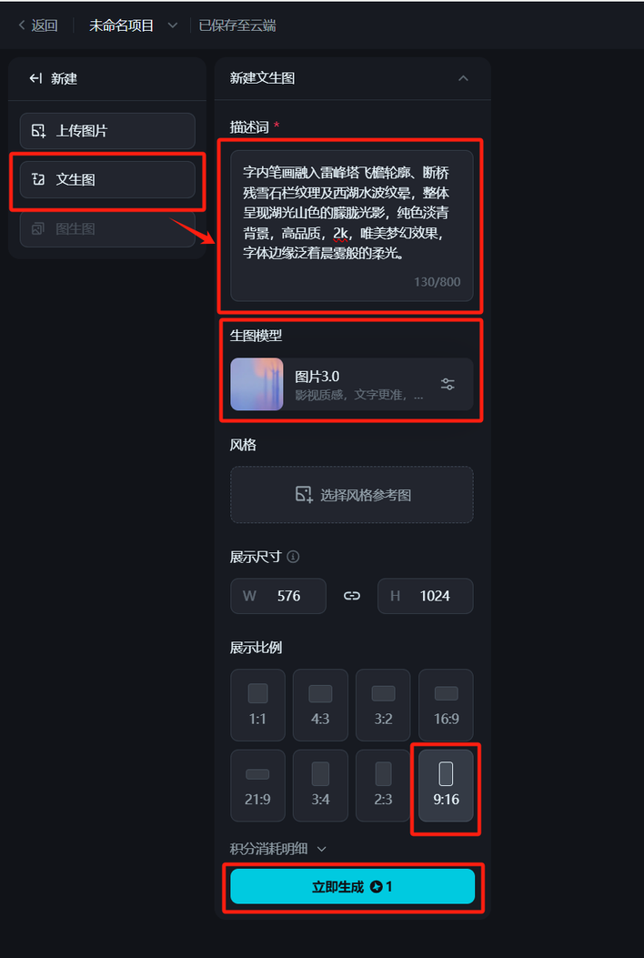Click the width W field showing 576
The image size is (644, 958).
tap(278, 596)
